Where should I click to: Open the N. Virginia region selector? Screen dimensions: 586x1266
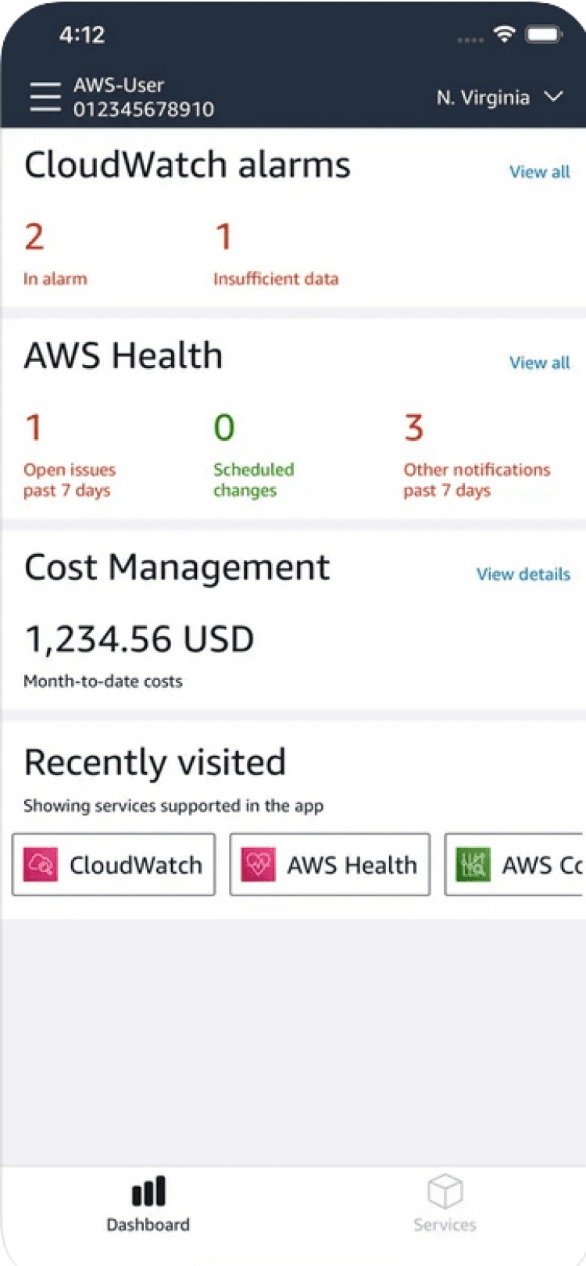coord(483,98)
